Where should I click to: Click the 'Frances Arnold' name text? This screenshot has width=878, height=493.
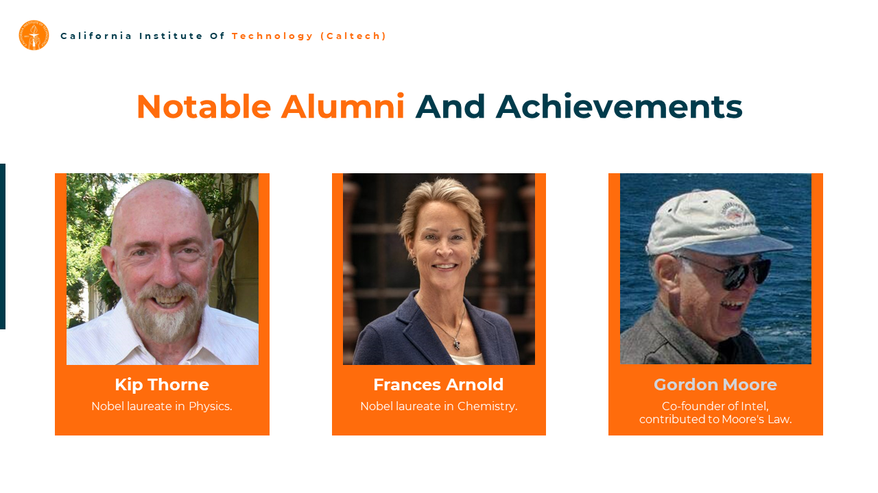click(438, 385)
